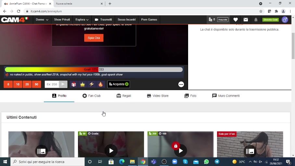Expand the Esplora dropdown menu
The width and height of the screenshot is (295, 166).
(82, 20)
